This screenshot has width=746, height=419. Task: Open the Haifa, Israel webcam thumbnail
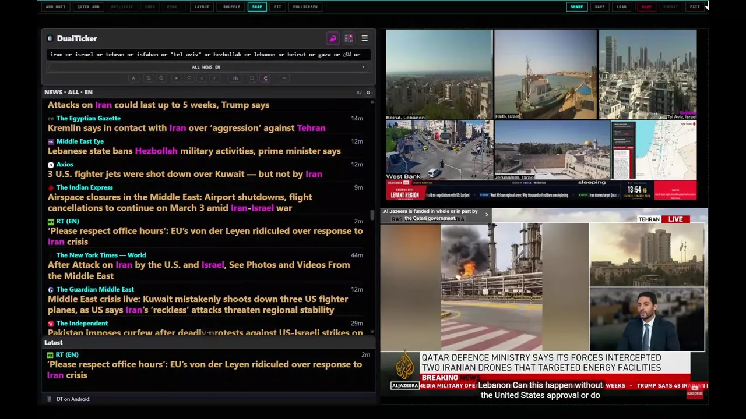[546, 75]
